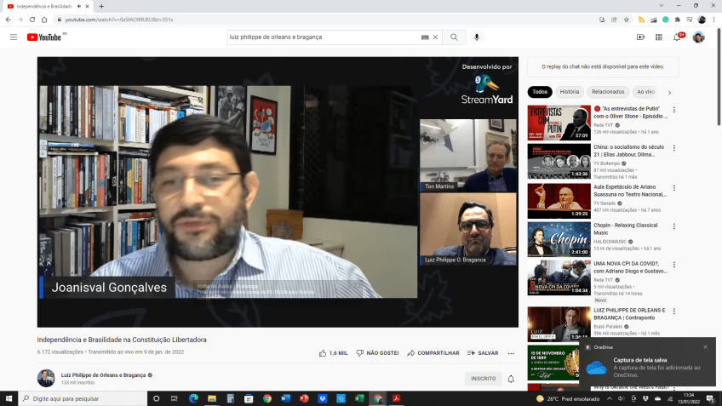The height and width of the screenshot is (406, 722).
Task: Click the search magnifier button
Action: (454, 37)
